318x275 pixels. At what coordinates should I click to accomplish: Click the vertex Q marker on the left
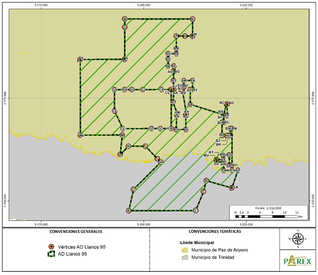(x=80, y=60)
